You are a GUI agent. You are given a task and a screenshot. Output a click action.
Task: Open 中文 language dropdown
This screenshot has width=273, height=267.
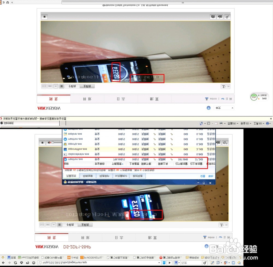[x=224, y=108]
